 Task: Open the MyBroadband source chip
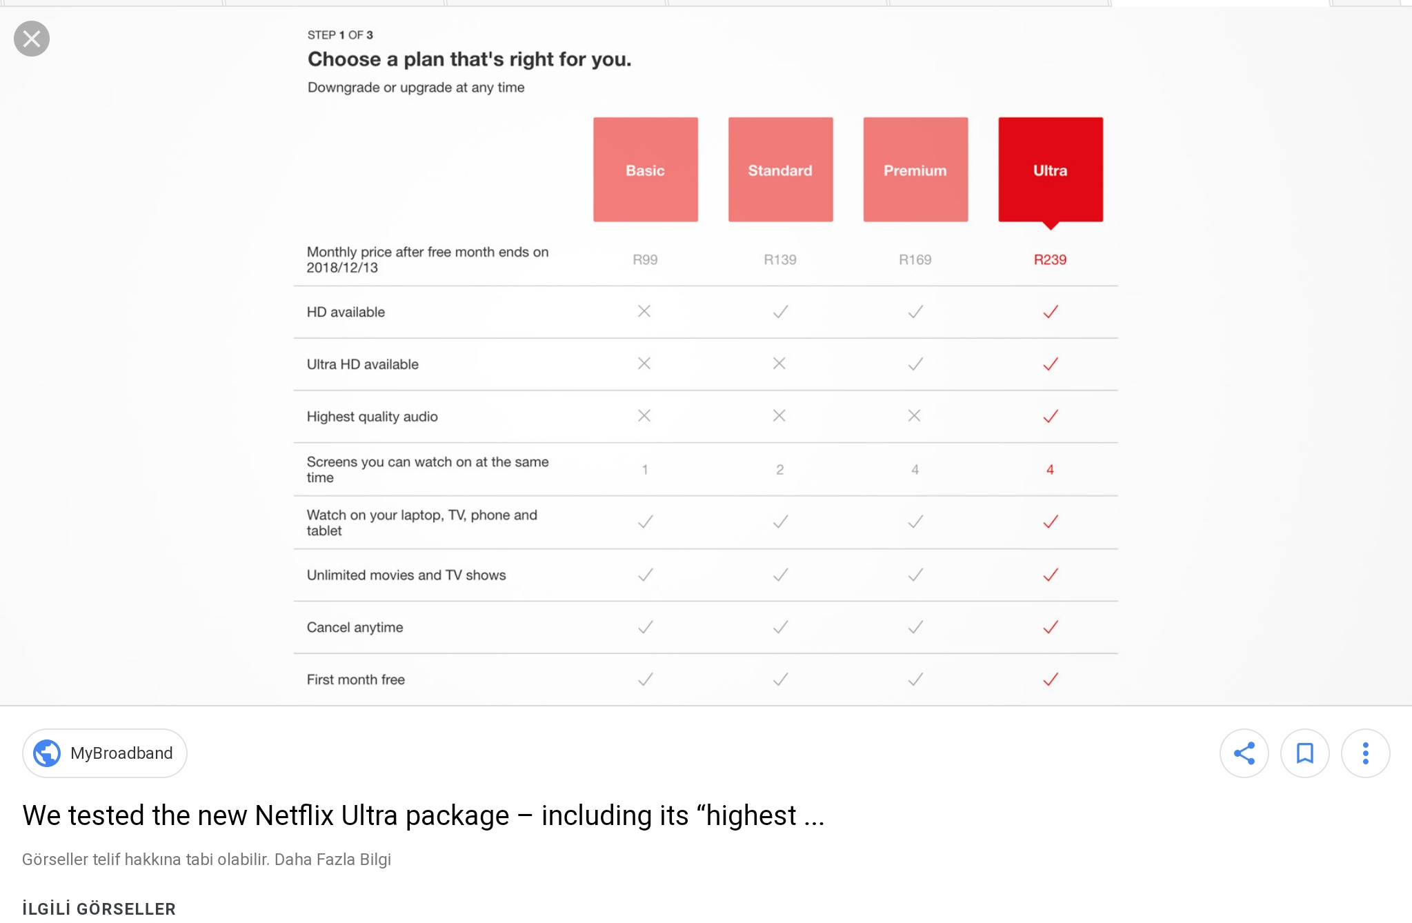(121, 753)
